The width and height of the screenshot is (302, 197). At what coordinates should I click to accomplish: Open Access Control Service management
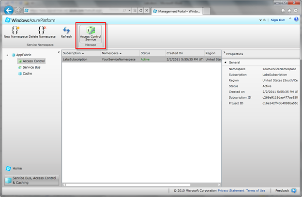click(x=91, y=33)
